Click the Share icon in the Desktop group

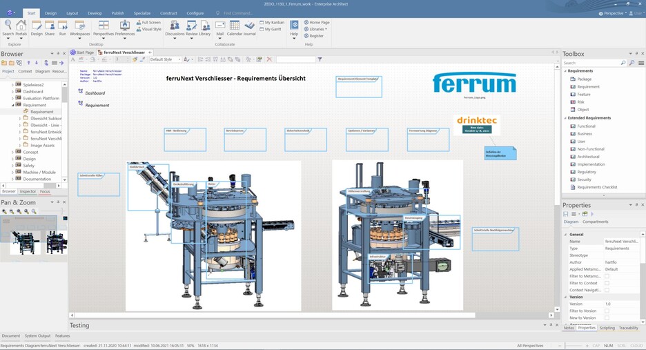click(50, 28)
